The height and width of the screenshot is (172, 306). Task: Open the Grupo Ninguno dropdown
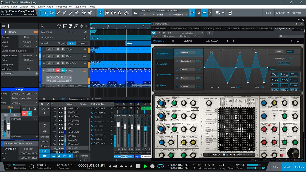click(29, 42)
